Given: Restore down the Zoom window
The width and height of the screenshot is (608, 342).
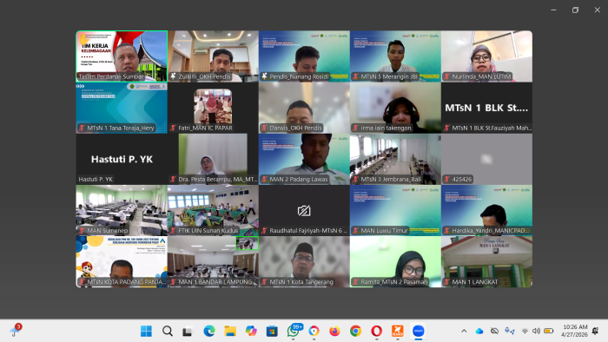Looking at the screenshot, I should point(575,10).
